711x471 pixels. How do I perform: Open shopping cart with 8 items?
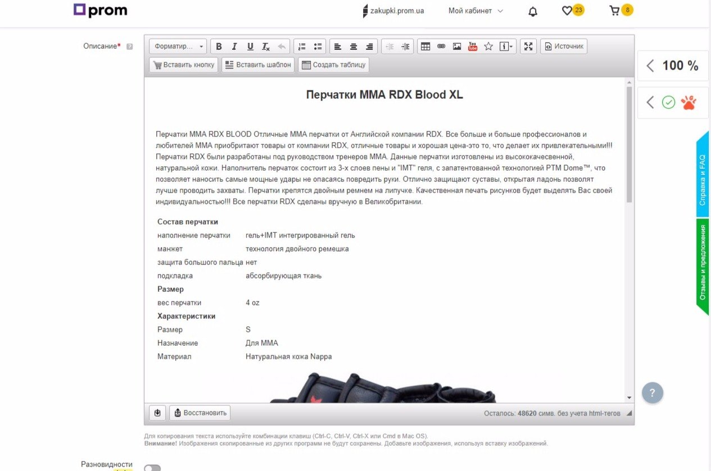point(621,10)
